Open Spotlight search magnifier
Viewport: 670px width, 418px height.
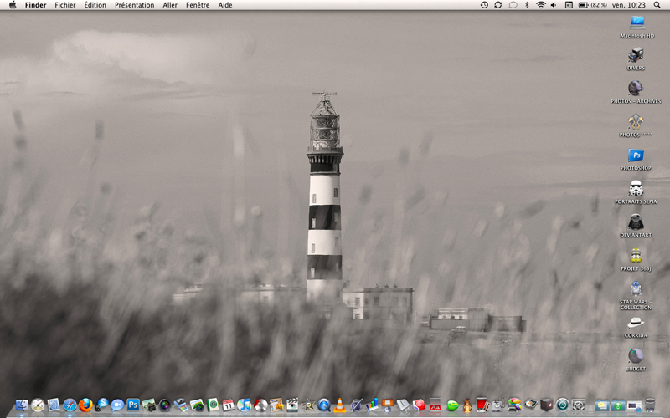pyautogui.click(x=657, y=5)
